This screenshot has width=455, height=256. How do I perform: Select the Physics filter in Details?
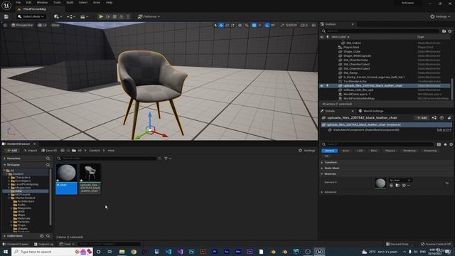pos(390,151)
